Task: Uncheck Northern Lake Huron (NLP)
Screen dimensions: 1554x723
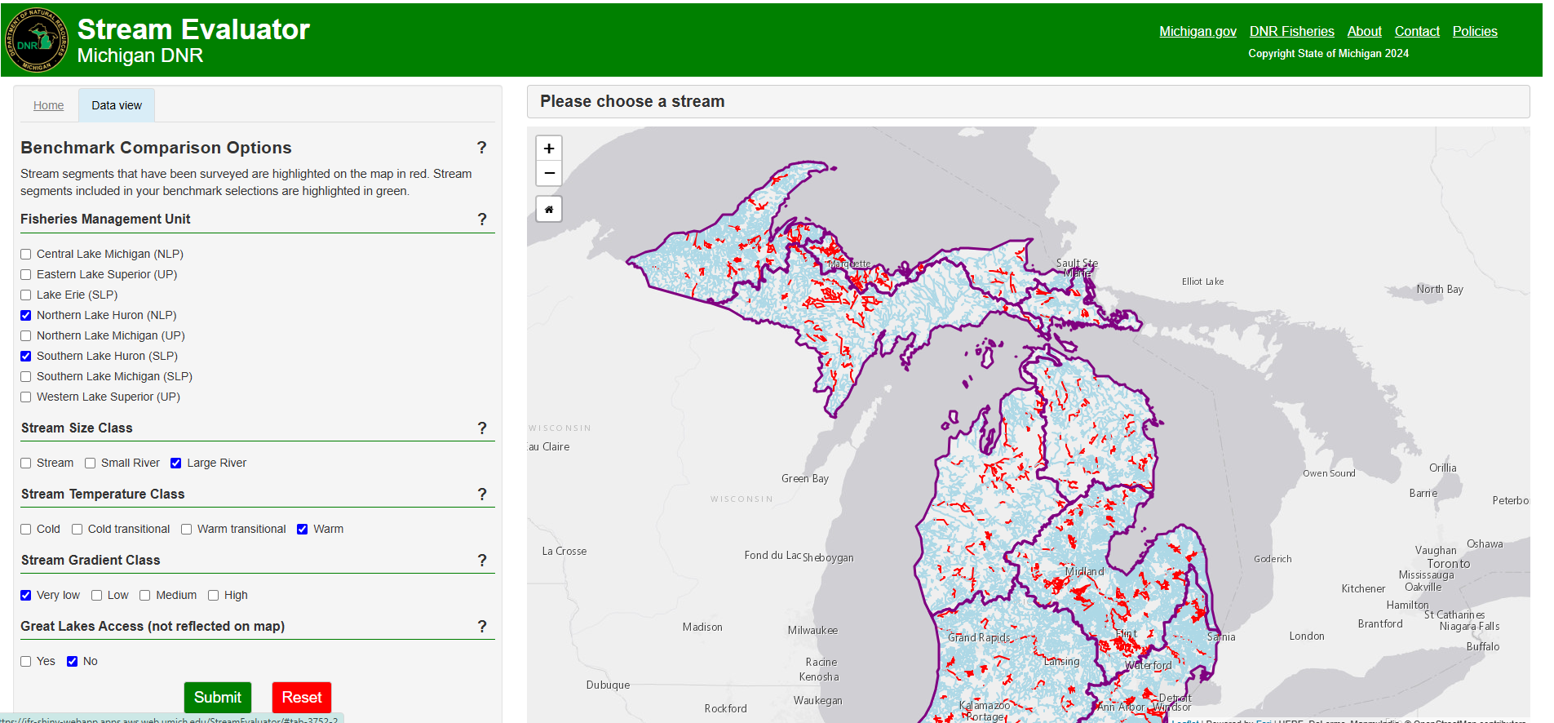Action: (26, 316)
